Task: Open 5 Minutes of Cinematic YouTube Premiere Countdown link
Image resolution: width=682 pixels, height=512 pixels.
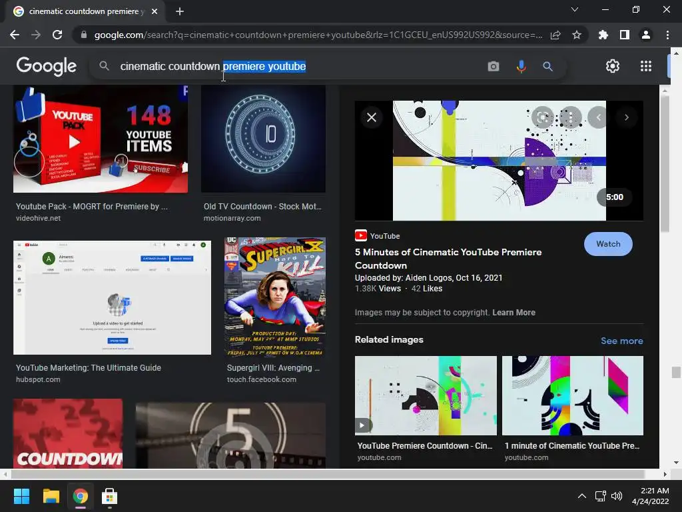Action: [448, 259]
